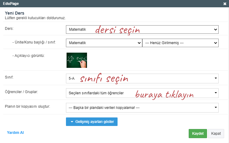Viewport: 229px width, 143px height.
Task: Open the Ders subject dropdown
Action: click(x=142, y=30)
